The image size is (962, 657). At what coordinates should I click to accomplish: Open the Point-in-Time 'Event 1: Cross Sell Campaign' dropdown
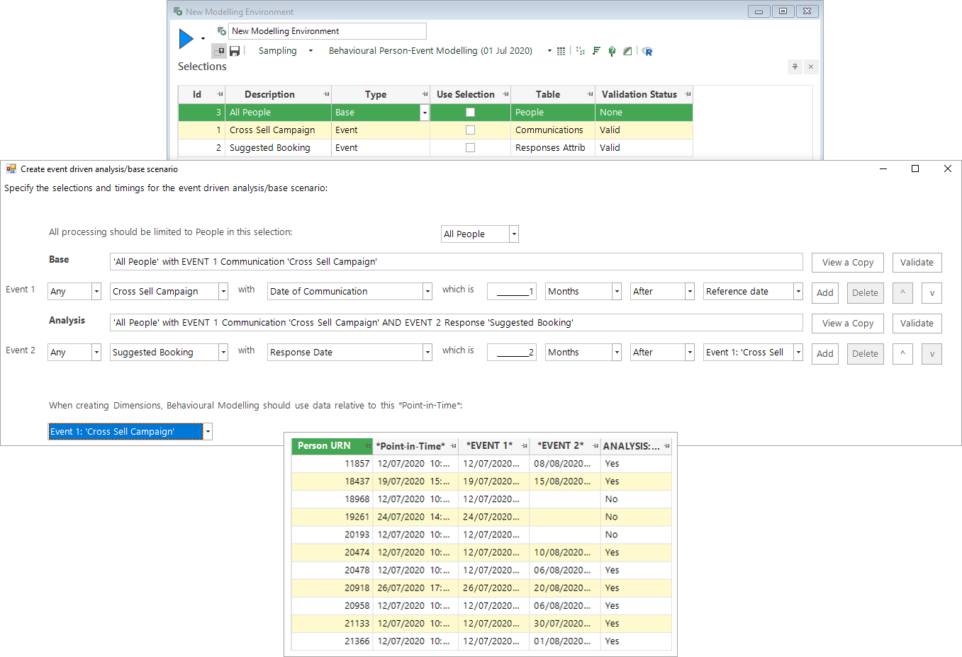208,432
